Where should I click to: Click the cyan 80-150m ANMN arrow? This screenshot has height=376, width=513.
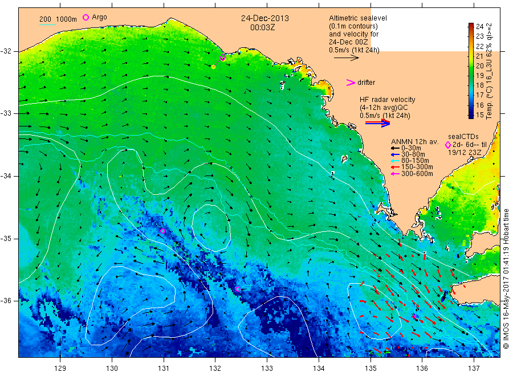[x=395, y=161]
